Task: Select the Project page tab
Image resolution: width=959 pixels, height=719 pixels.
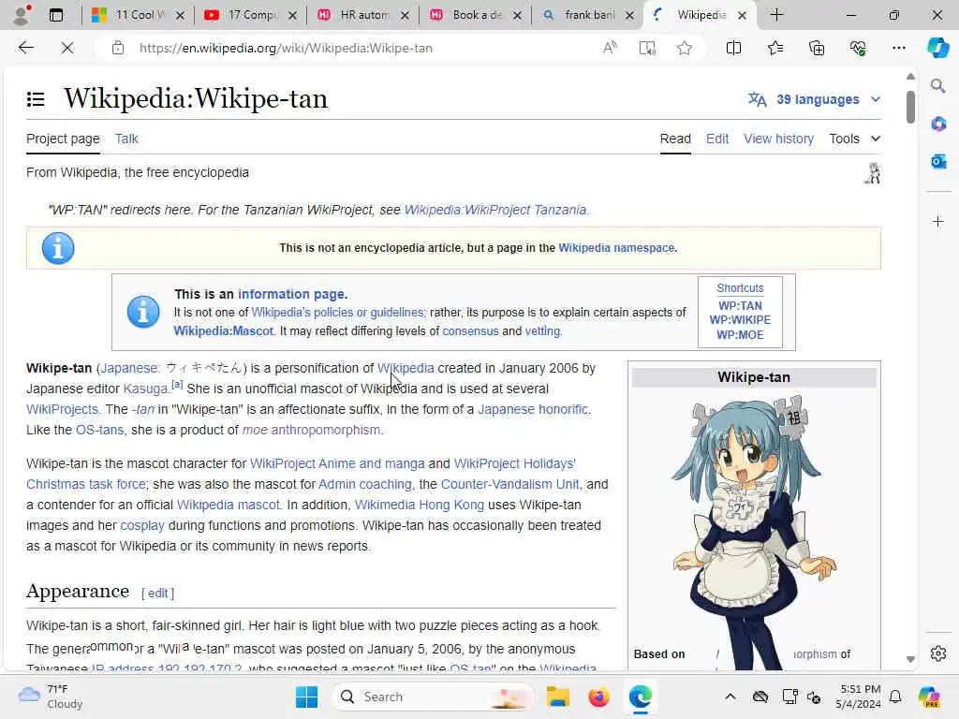Action: [63, 139]
